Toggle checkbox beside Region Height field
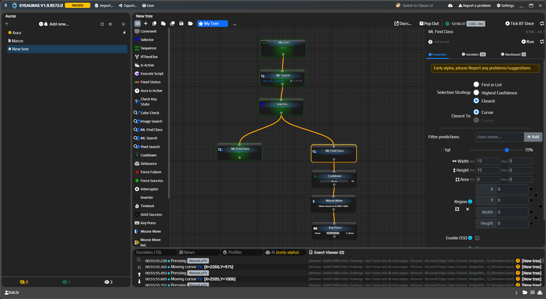546x299 pixels. coord(531,223)
